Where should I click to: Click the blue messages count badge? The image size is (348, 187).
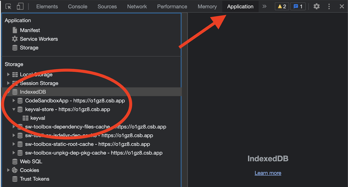coord(298,7)
